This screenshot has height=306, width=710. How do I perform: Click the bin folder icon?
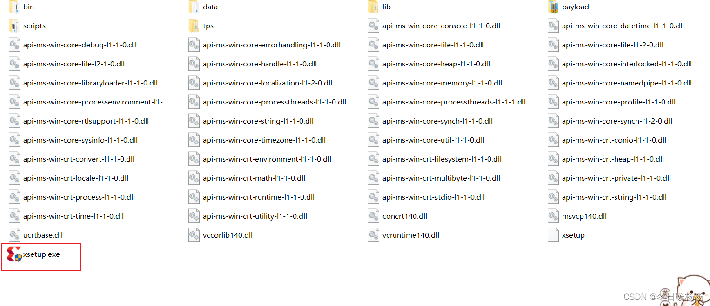click(14, 7)
